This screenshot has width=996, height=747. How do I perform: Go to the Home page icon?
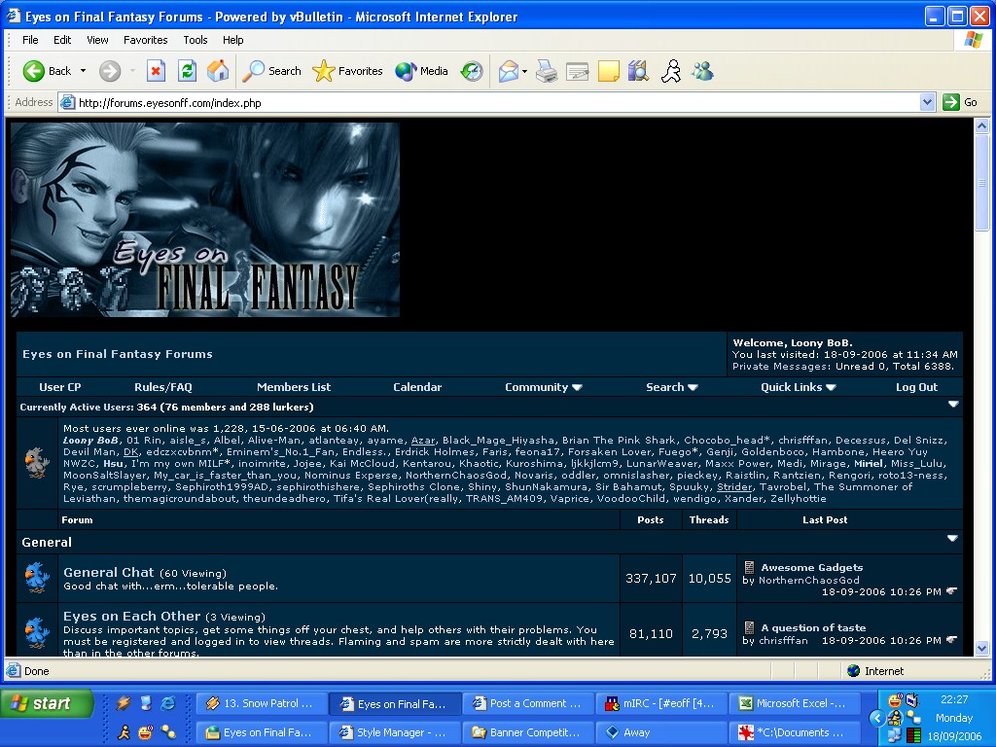pos(218,71)
